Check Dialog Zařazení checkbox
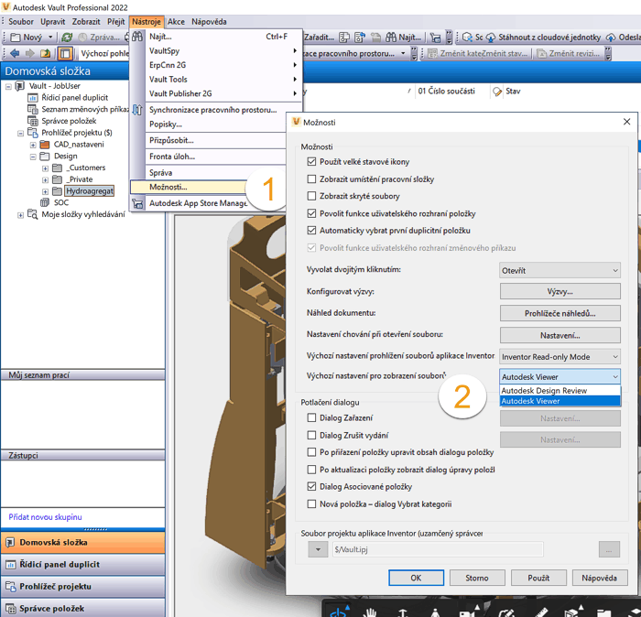The image size is (641, 617). tap(311, 417)
